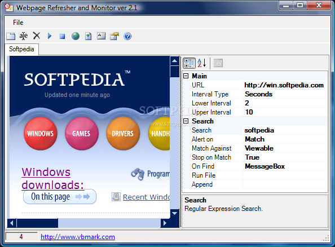Edit the Search value softpedia
The width and height of the screenshot is (335, 247).
285,130
